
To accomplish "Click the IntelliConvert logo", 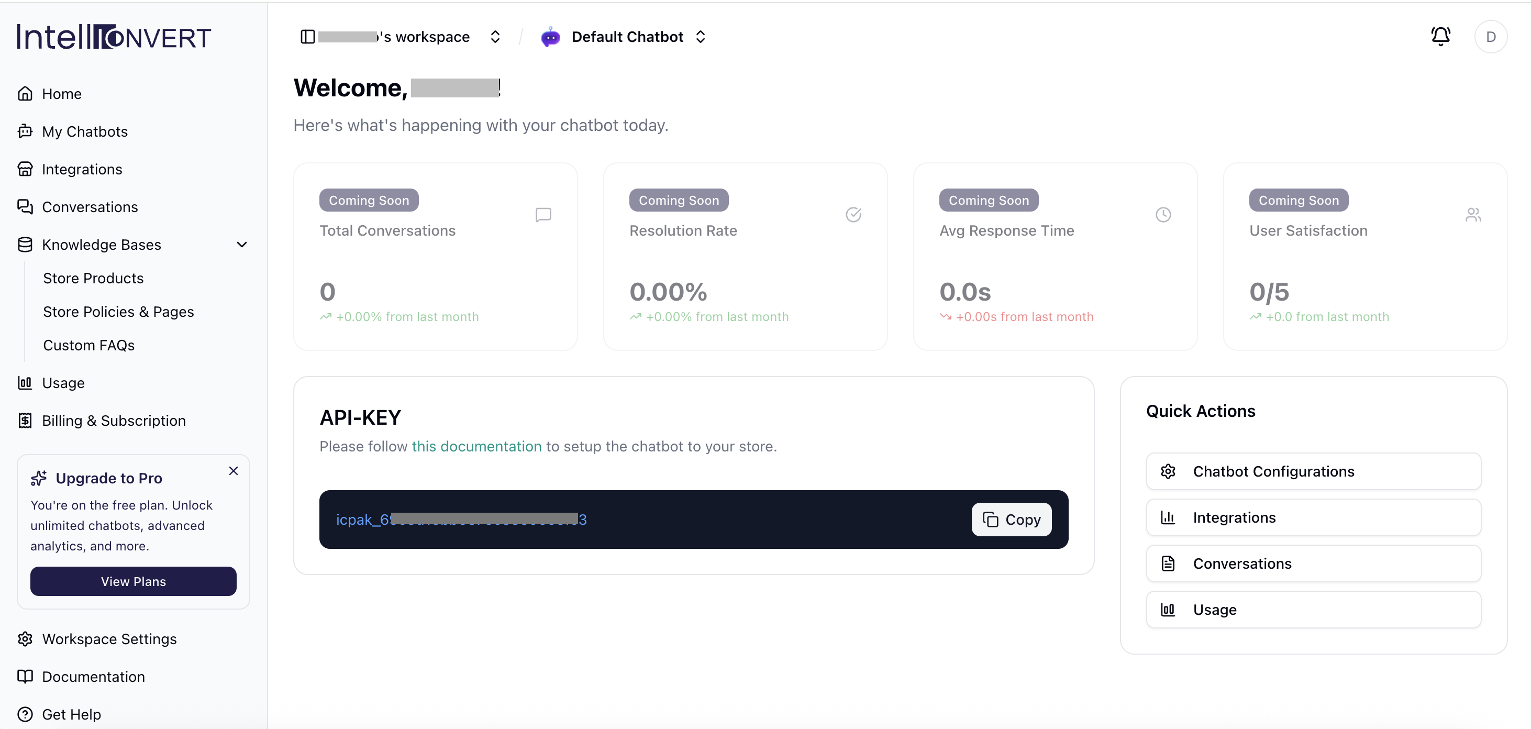I will (114, 37).
